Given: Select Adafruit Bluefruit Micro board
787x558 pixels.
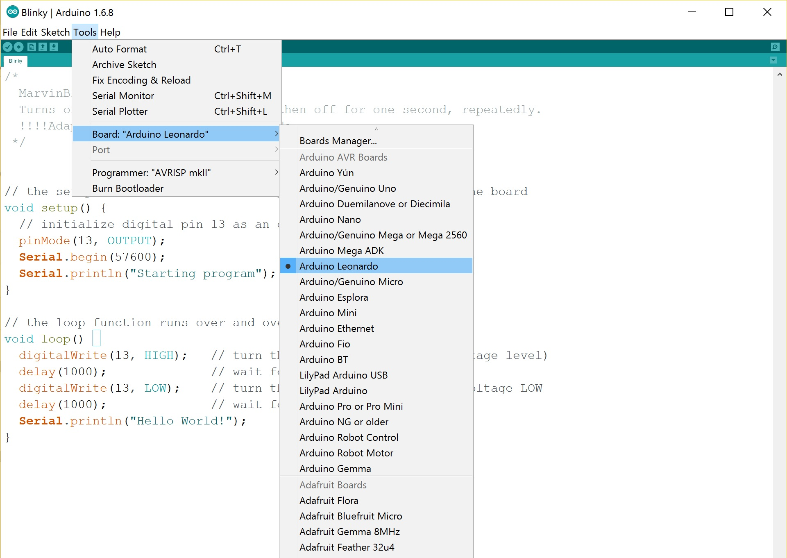Looking at the screenshot, I should [x=376, y=516].
